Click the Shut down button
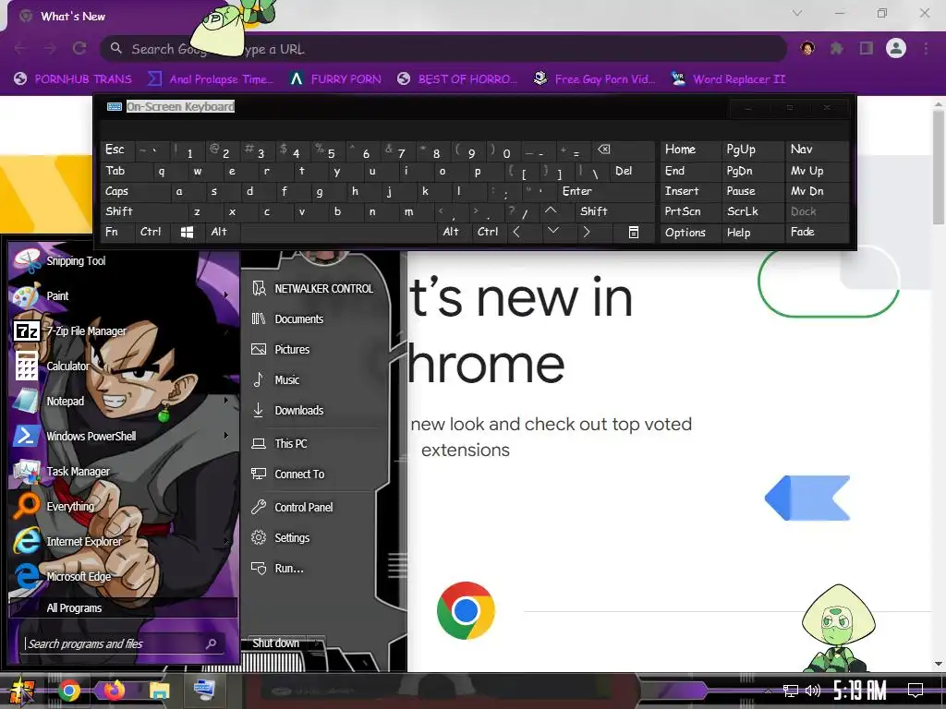Screen dimensions: 946x709 [x=275, y=643]
